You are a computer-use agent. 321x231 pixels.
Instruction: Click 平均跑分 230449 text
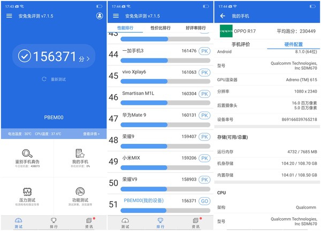[x=296, y=31]
